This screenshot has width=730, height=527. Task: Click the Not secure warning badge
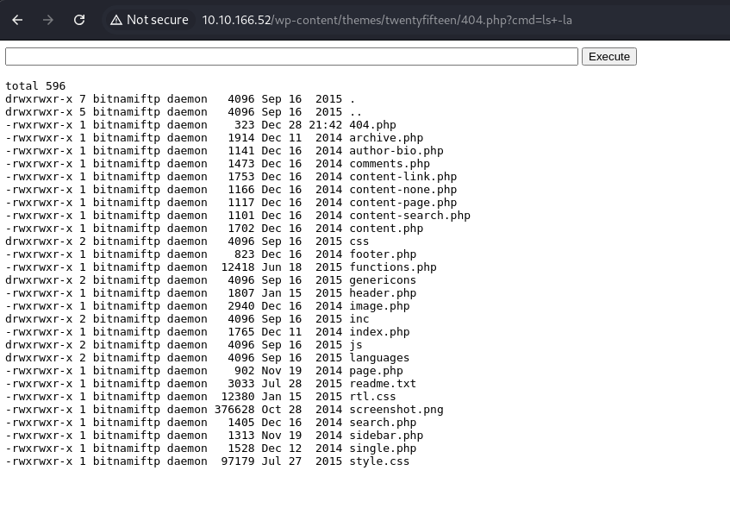(x=148, y=20)
